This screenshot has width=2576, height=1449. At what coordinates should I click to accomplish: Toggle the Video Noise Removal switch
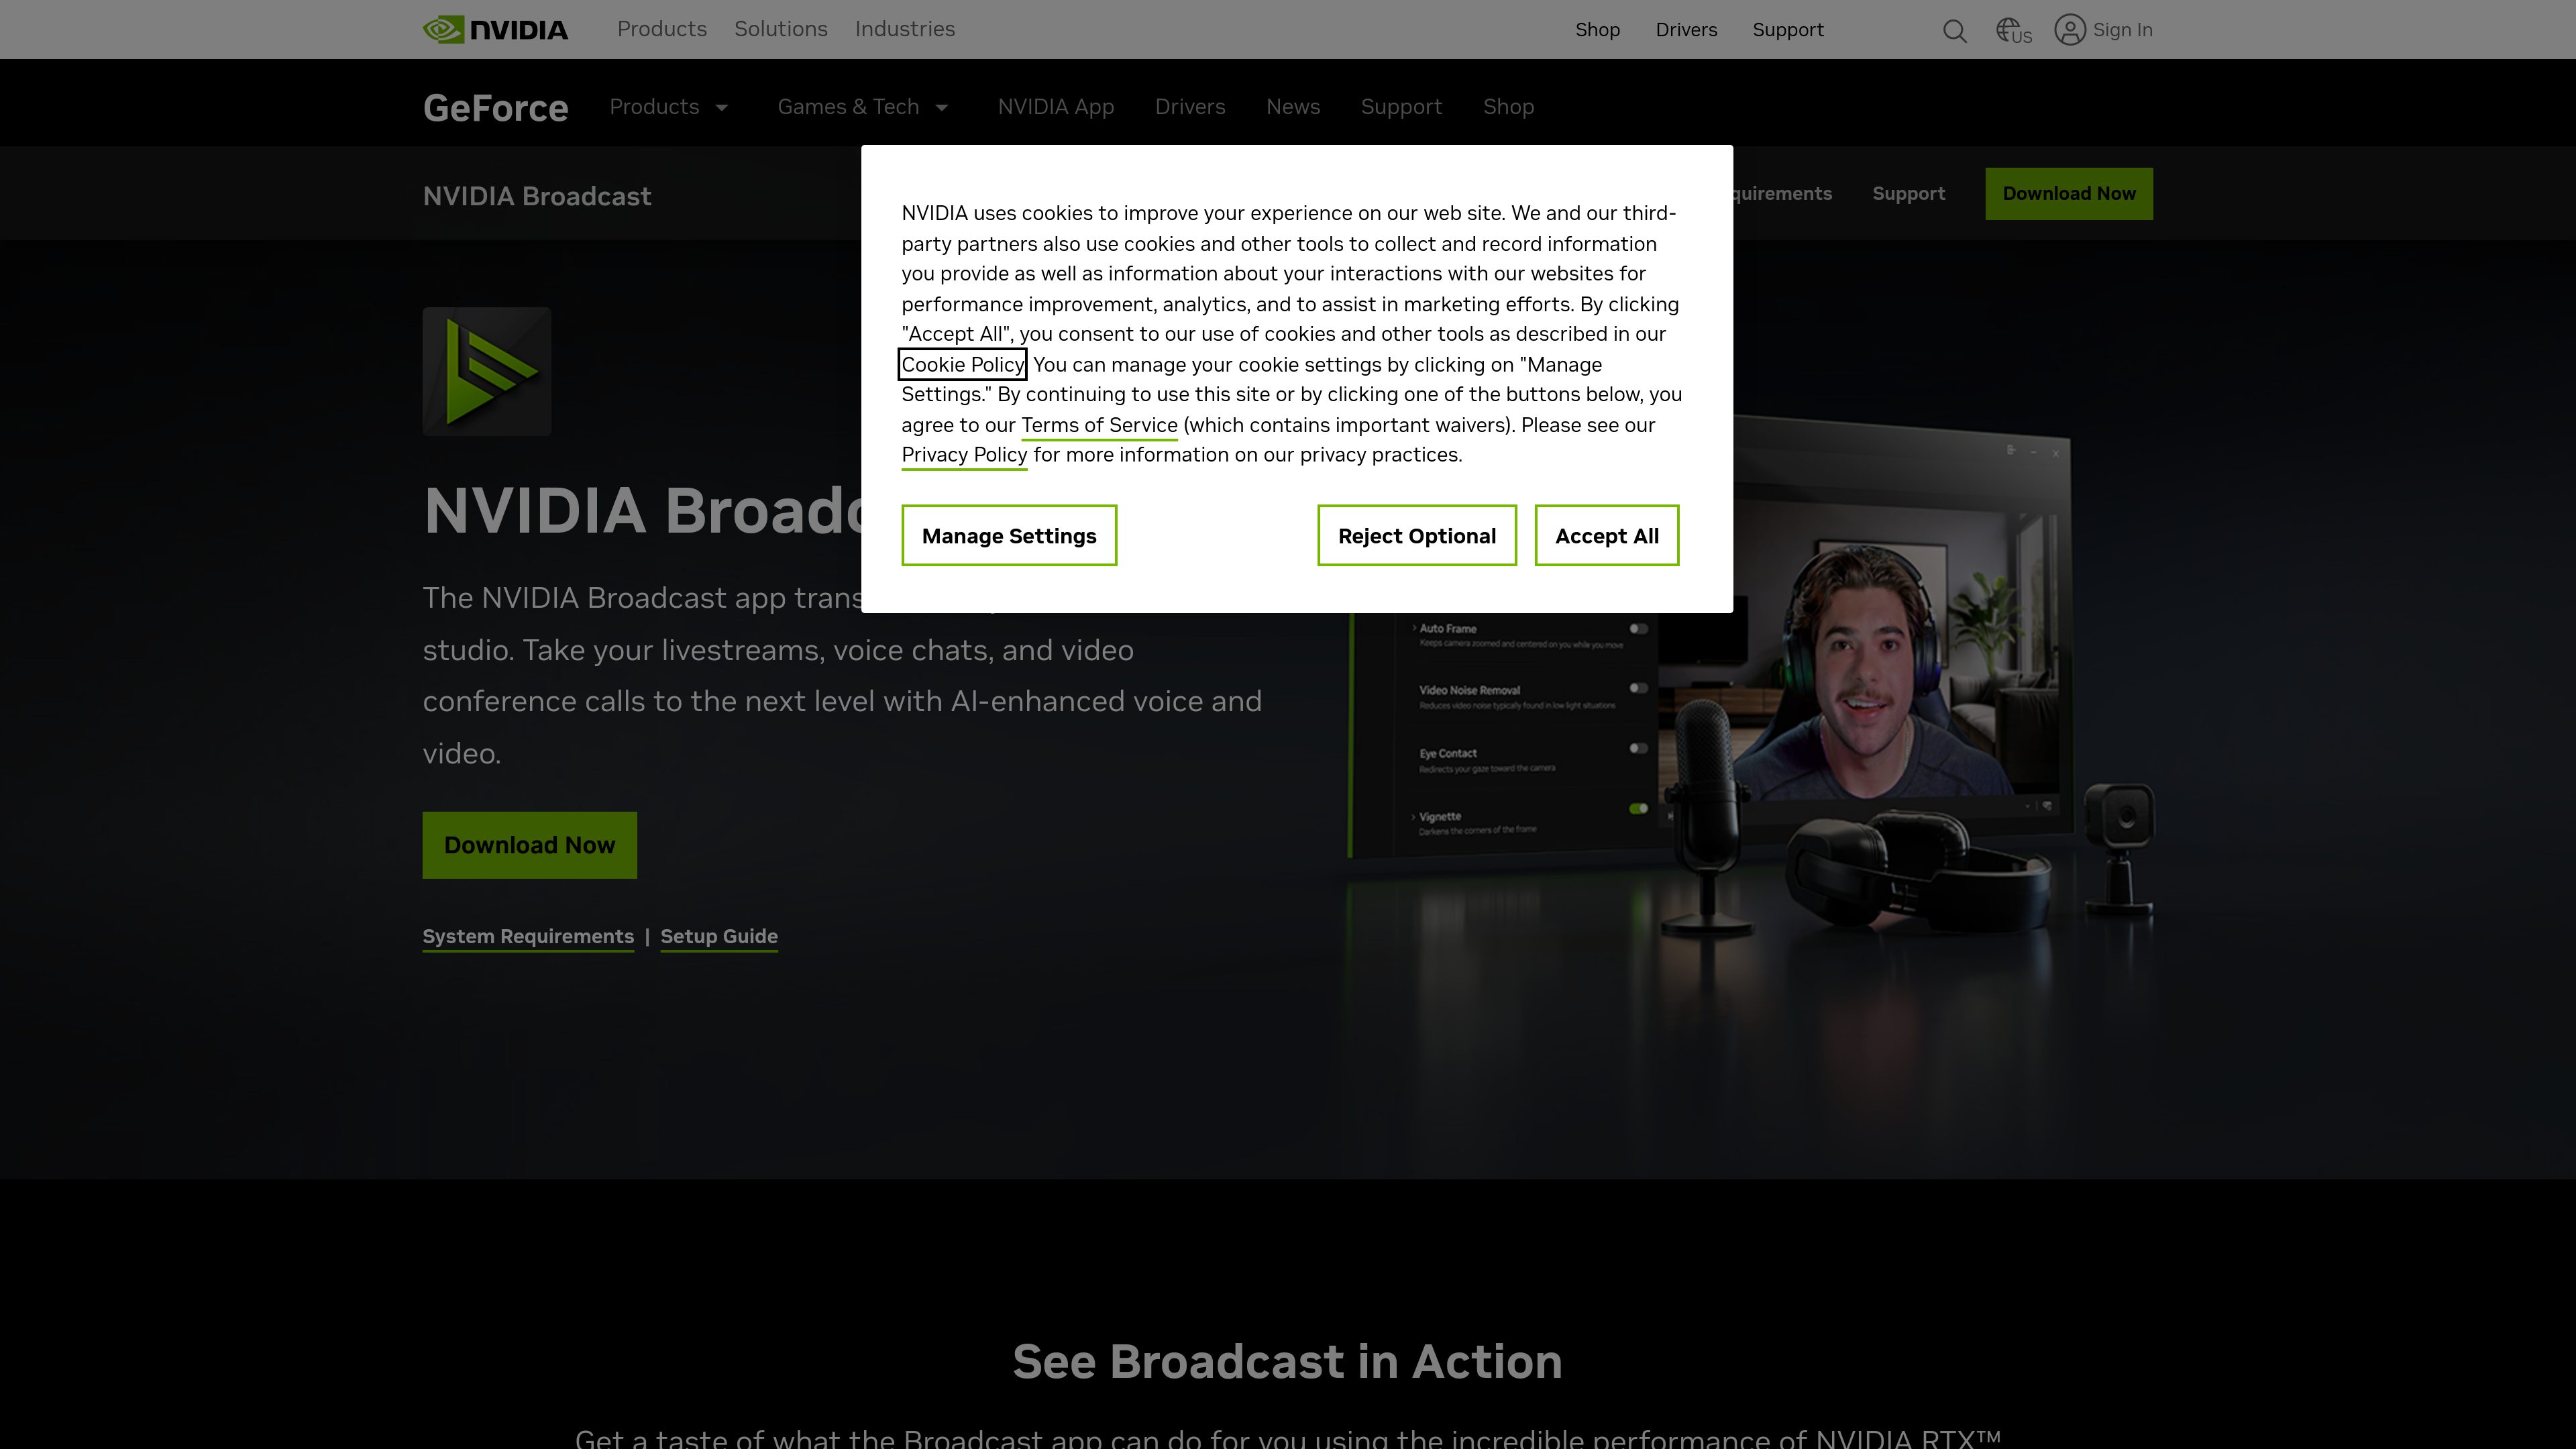click(x=1638, y=688)
